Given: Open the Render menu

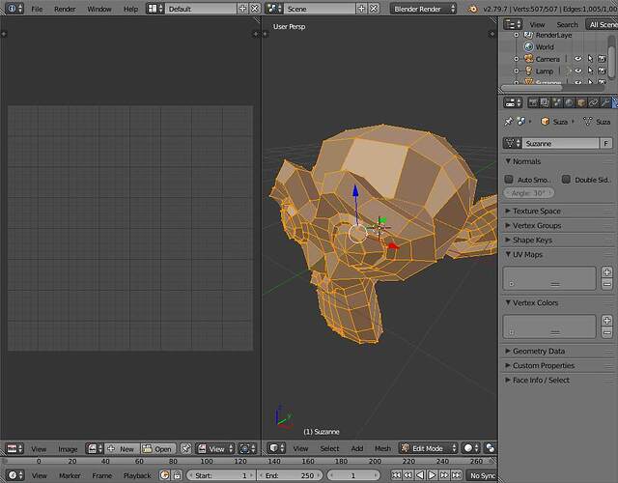Looking at the screenshot, I should point(65,9).
